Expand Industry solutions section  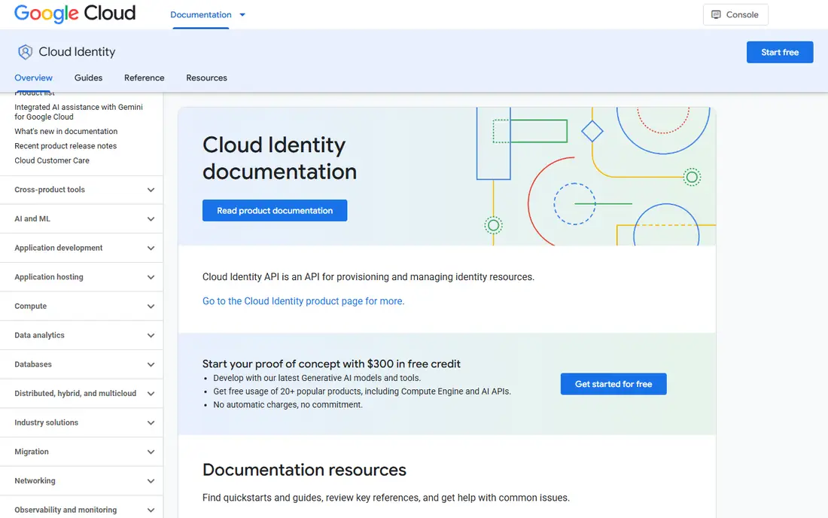pyautogui.click(x=81, y=422)
